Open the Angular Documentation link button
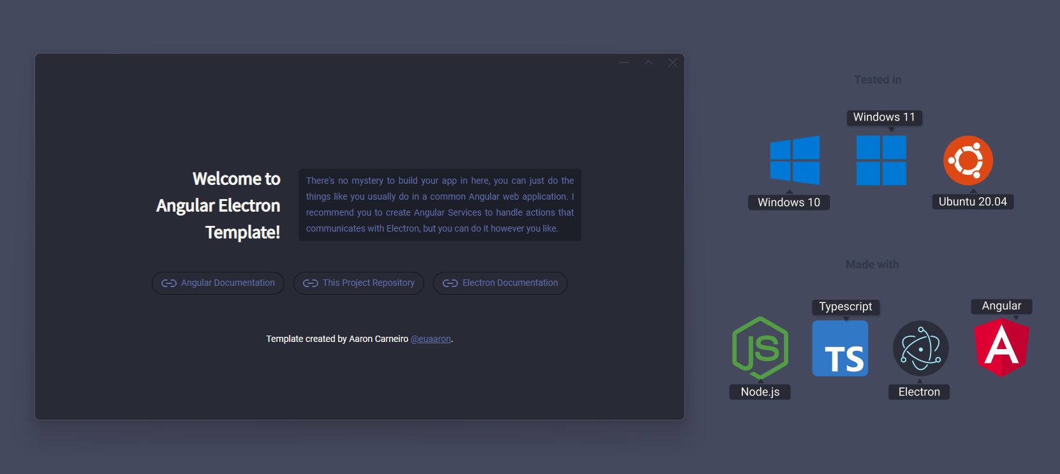1060x474 pixels. [218, 283]
